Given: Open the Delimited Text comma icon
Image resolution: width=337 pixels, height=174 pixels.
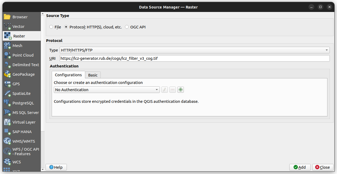Looking at the screenshot, I should (7, 65).
